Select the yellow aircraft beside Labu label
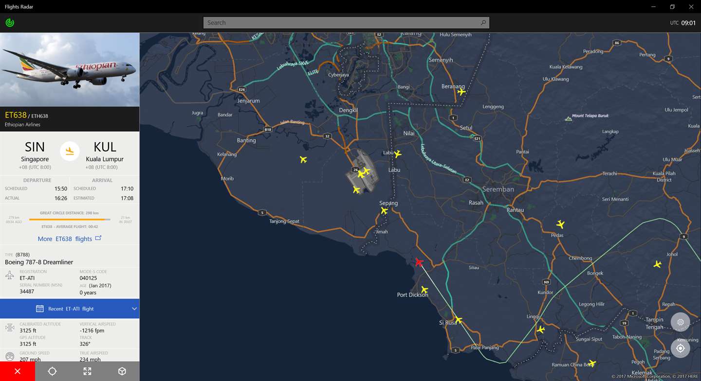This screenshot has width=701, height=381. (398, 154)
